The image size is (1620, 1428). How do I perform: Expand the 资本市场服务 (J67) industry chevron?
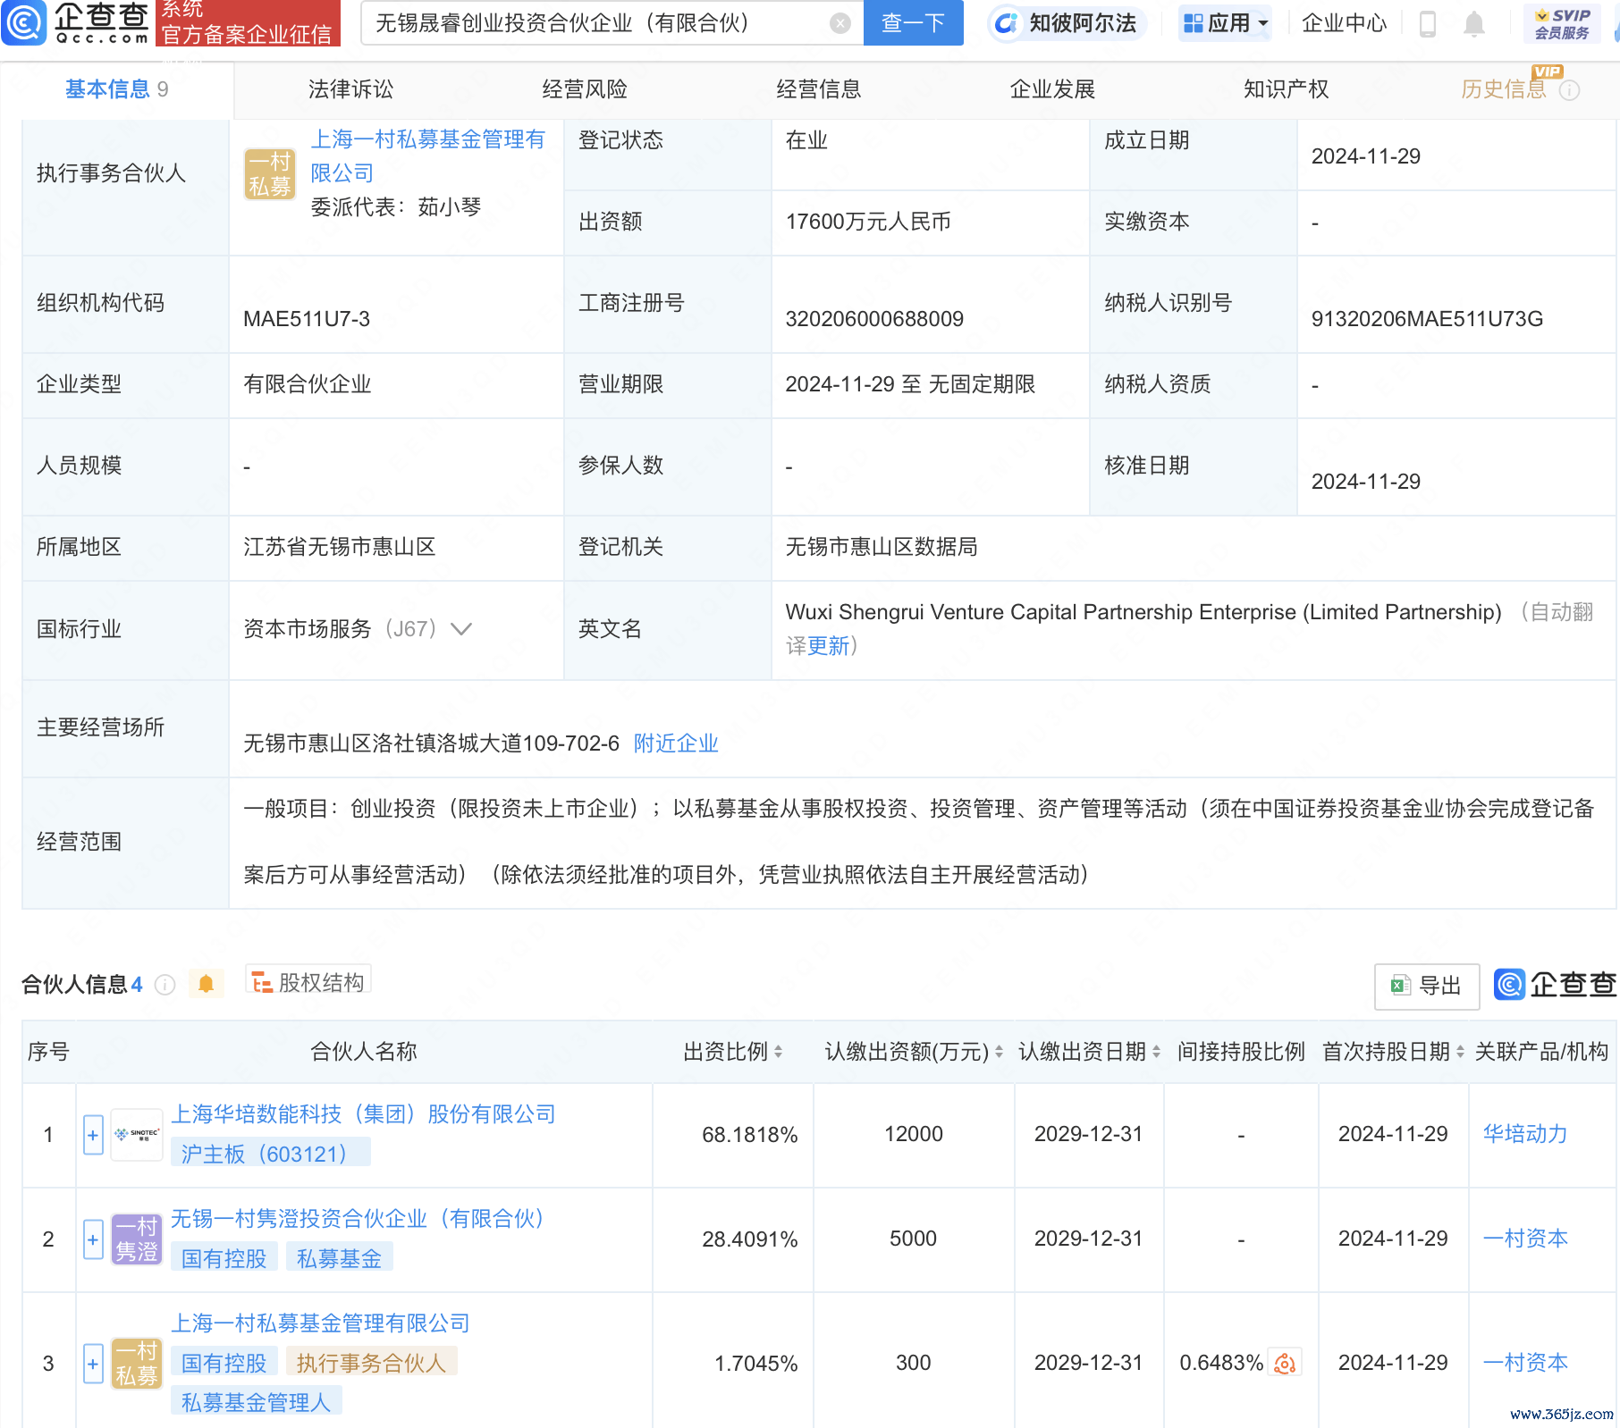click(461, 629)
